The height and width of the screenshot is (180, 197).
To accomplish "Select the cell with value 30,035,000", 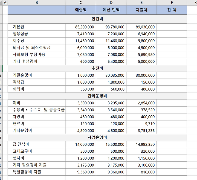I will (x=111, y=75).
